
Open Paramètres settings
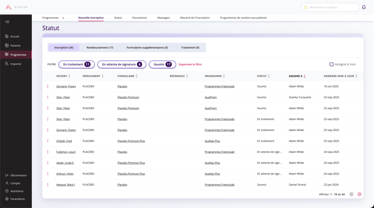[x=15, y=199]
